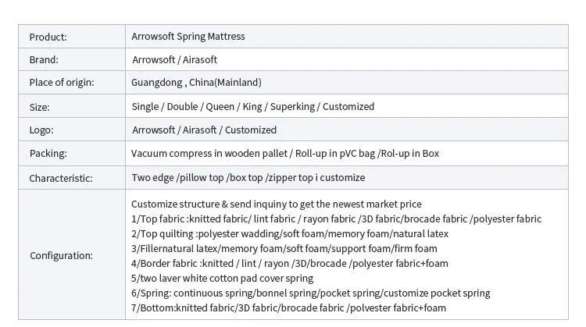Viewport: 586px width, 327px height.
Task: Select the "Arrowsoft / Airasoft" brand value
Action: point(175,60)
